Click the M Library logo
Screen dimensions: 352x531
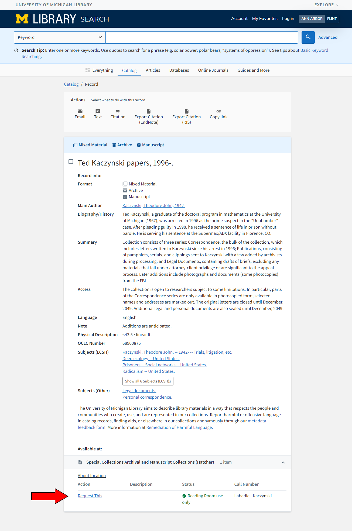click(x=46, y=19)
